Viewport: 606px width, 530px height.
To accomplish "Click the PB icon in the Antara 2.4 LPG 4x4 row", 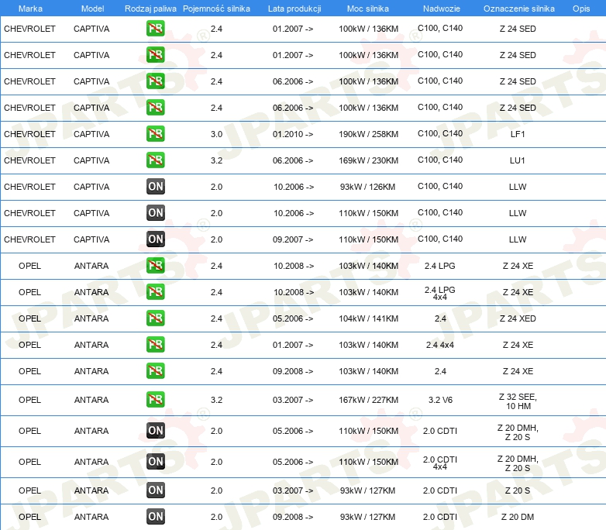I will tap(155, 292).
